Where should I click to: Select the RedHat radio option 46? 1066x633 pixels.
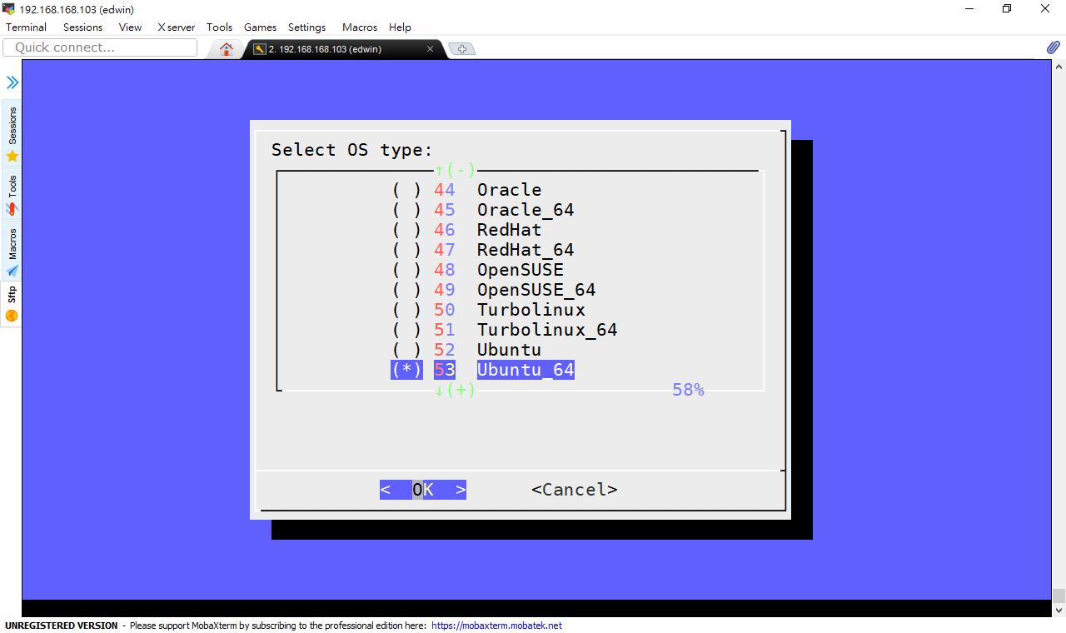[466, 230]
